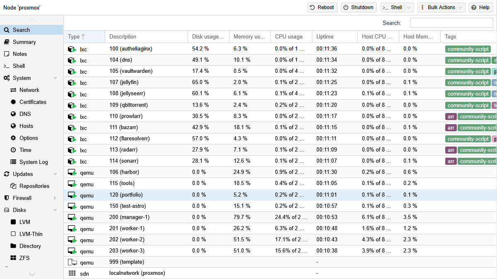Open Certificates from the sidebar

pos(33,102)
